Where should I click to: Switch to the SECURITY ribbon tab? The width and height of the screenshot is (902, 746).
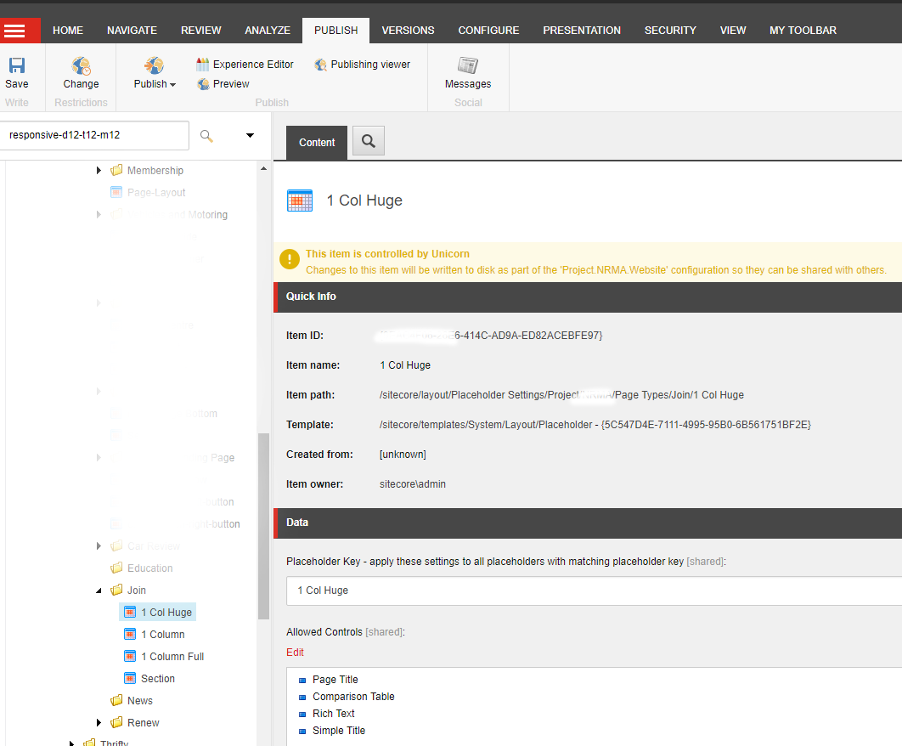coord(670,30)
